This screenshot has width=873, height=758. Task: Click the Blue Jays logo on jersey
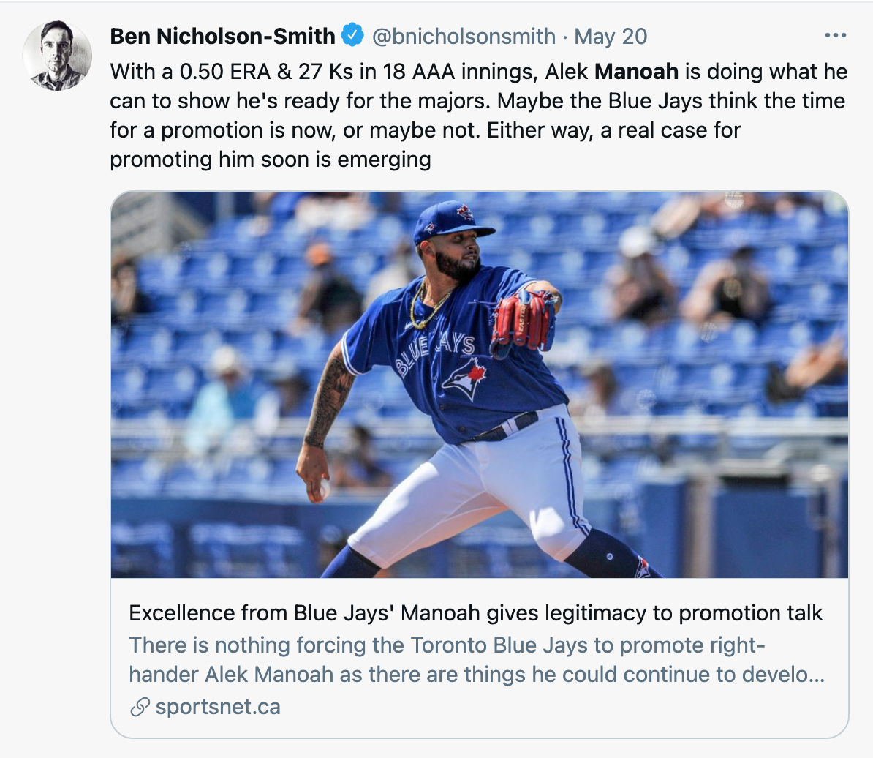(x=465, y=378)
